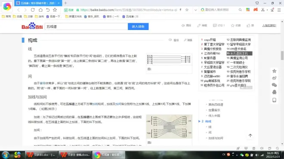Viewport: 284px width, 159px height.
Task: Open the 五线谱 bookmark in bookmarks bar
Action: (x=130, y=16)
